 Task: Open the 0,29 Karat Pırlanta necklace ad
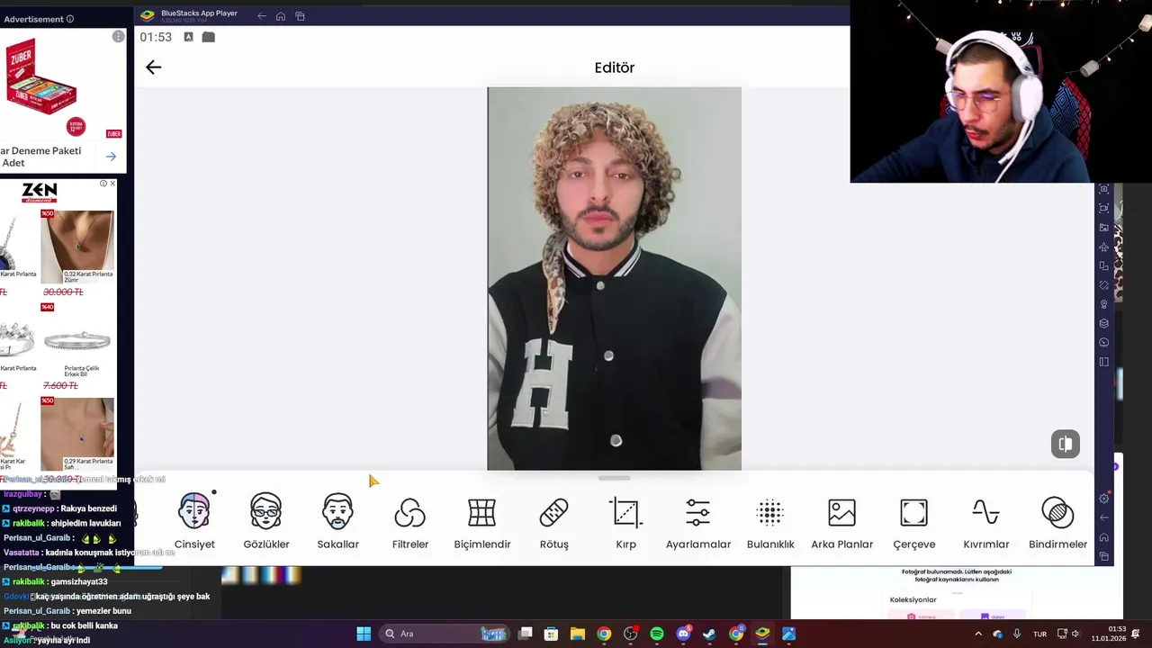pos(77,434)
